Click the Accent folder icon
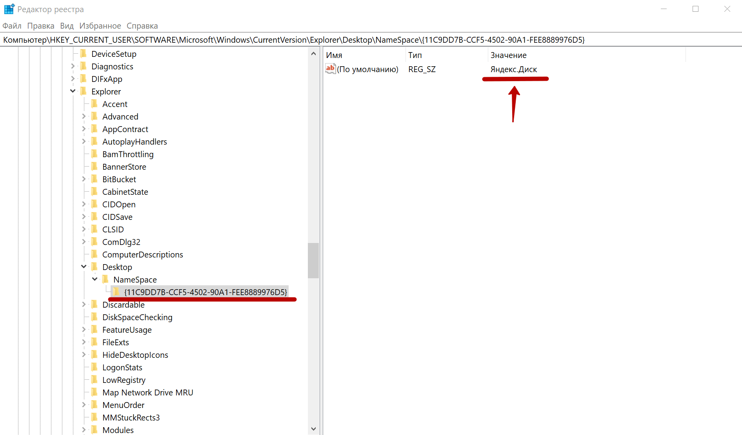Viewport: 742px width, 435px height. point(94,104)
